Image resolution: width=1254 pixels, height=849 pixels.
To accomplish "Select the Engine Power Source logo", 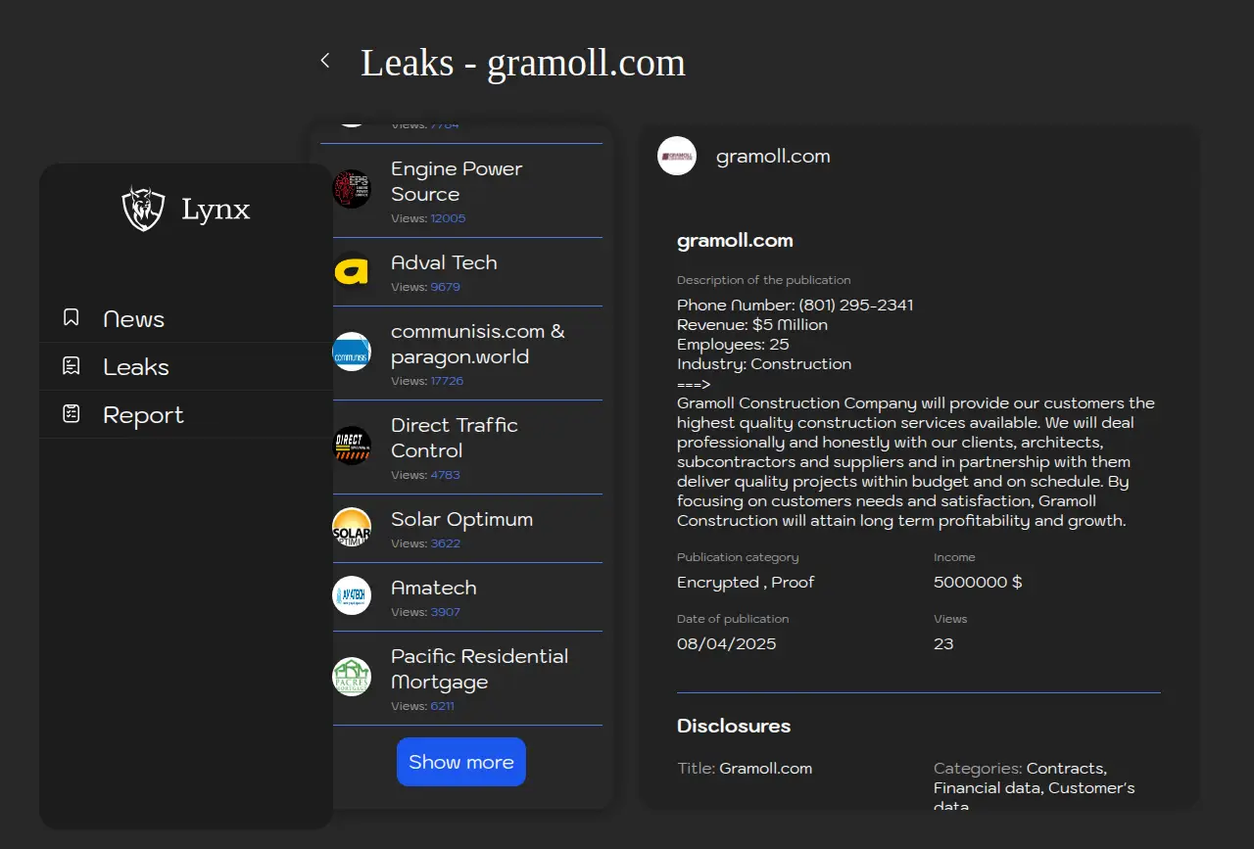I will point(352,189).
